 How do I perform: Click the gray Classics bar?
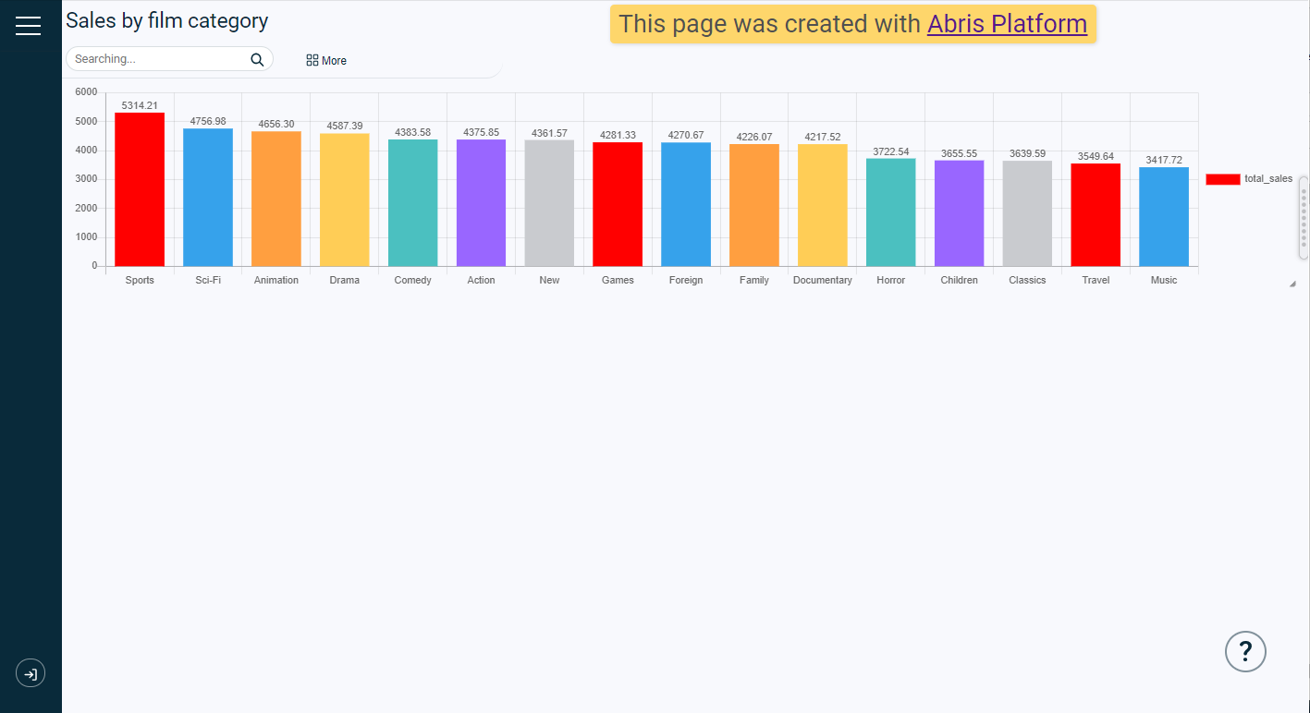pos(1027,213)
